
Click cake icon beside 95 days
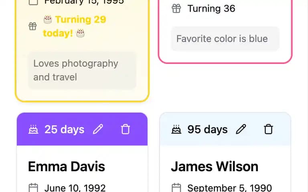176,129
